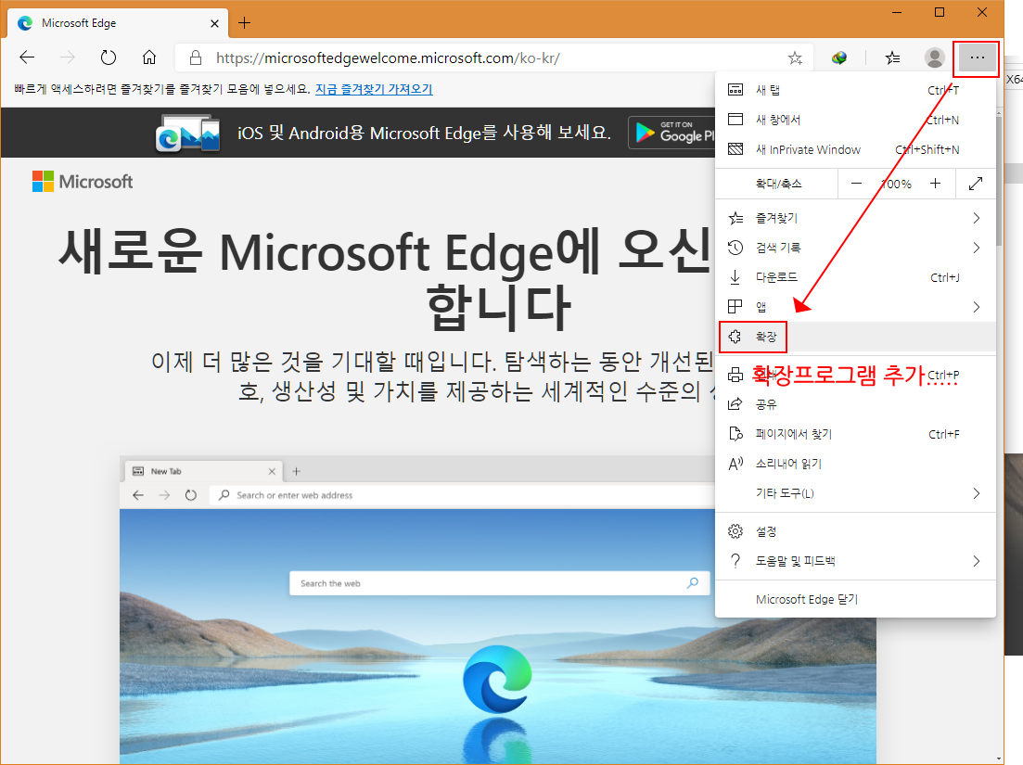Click the settings gear icon in menu

pyautogui.click(x=735, y=531)
